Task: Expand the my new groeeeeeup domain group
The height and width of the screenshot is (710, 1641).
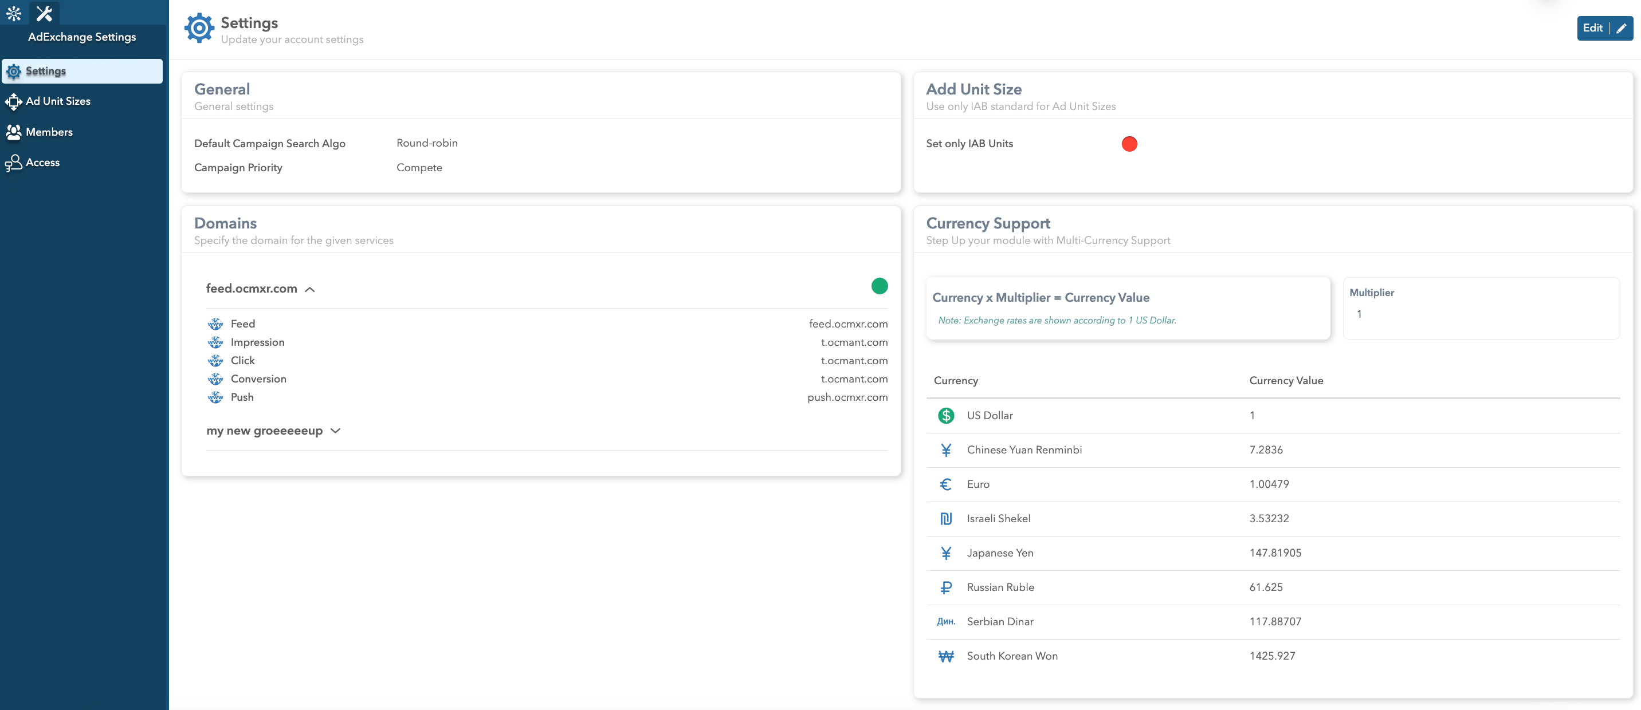Action: [336, 431]
